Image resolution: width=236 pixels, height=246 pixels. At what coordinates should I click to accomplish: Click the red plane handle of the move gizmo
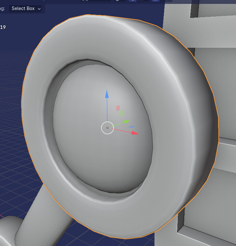[x=118, y=108]
